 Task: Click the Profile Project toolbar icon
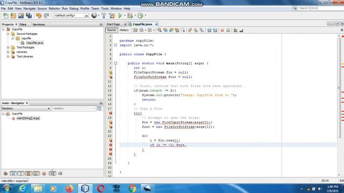(140, 16)
